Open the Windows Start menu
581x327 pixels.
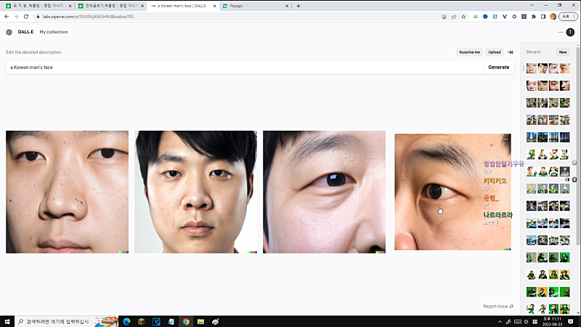point(8,321)
